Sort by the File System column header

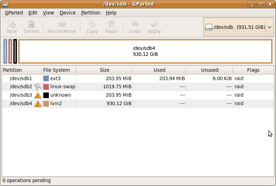click(x=59, y=70)
